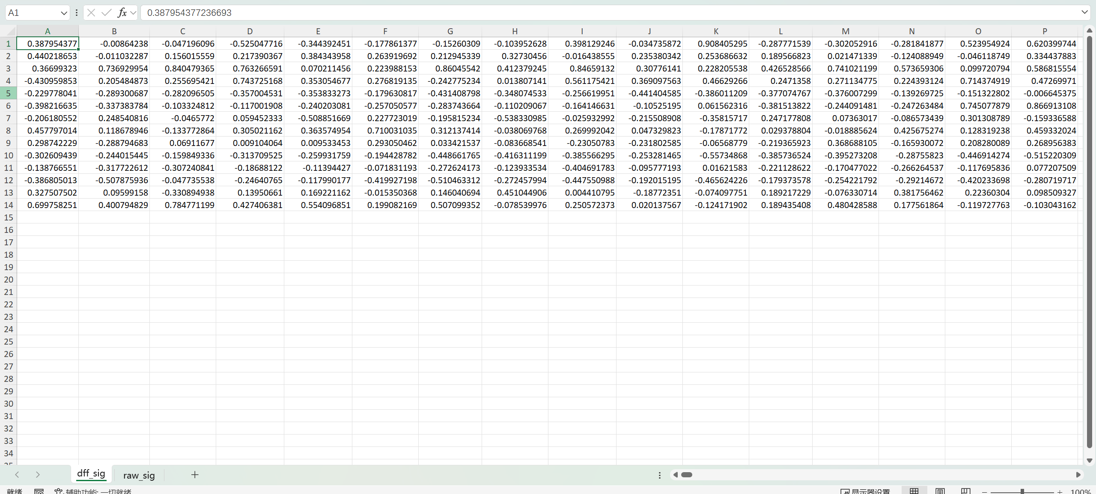Switch to Normal view in status bar
Image resolution: width=1096 pixels, height=494 pixels.
pyautogui.click(x=914, y=491)
